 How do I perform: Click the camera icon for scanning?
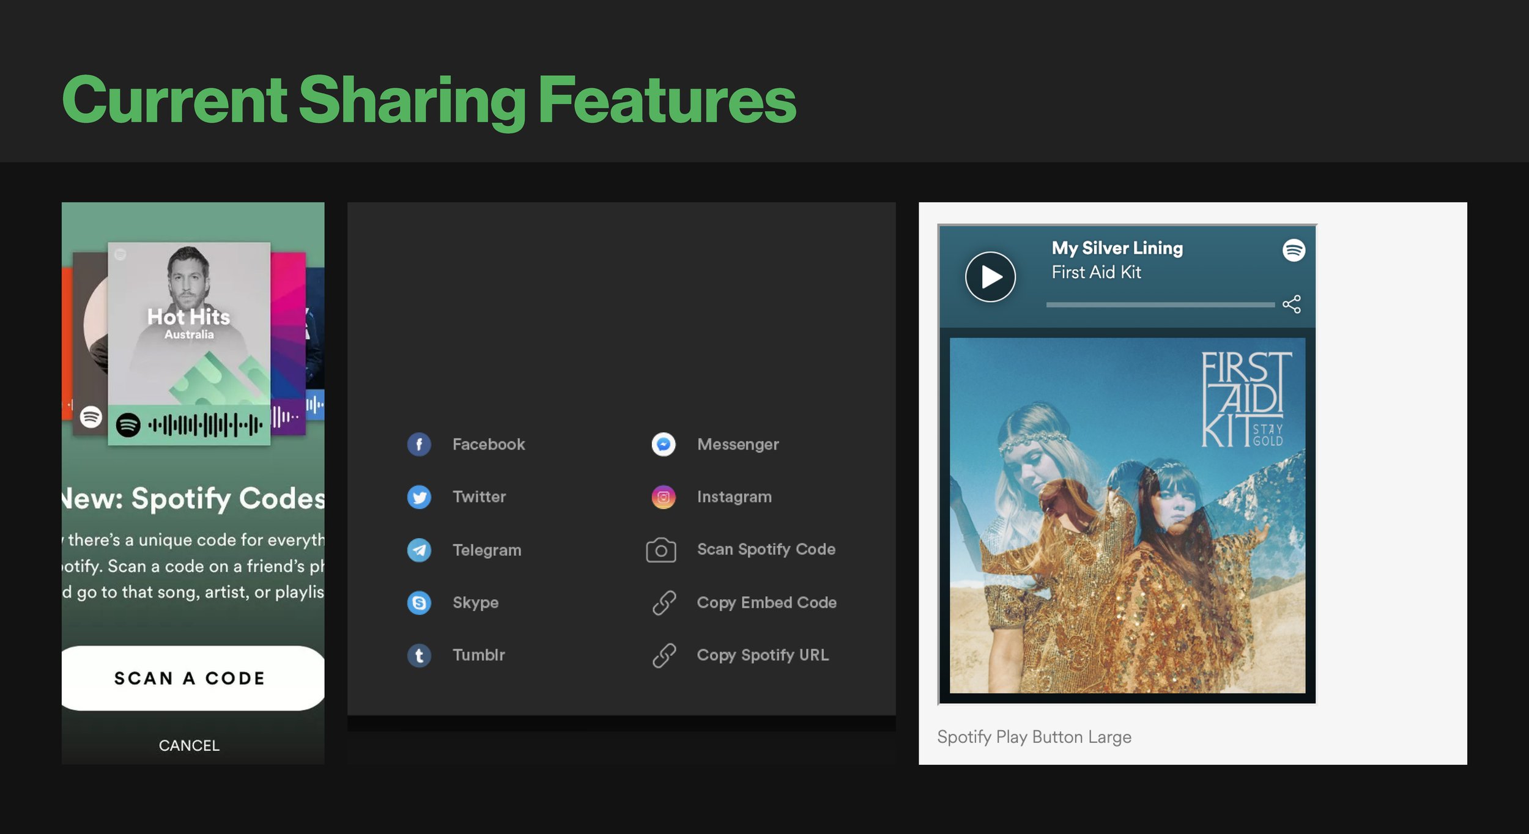pos(661,550)
